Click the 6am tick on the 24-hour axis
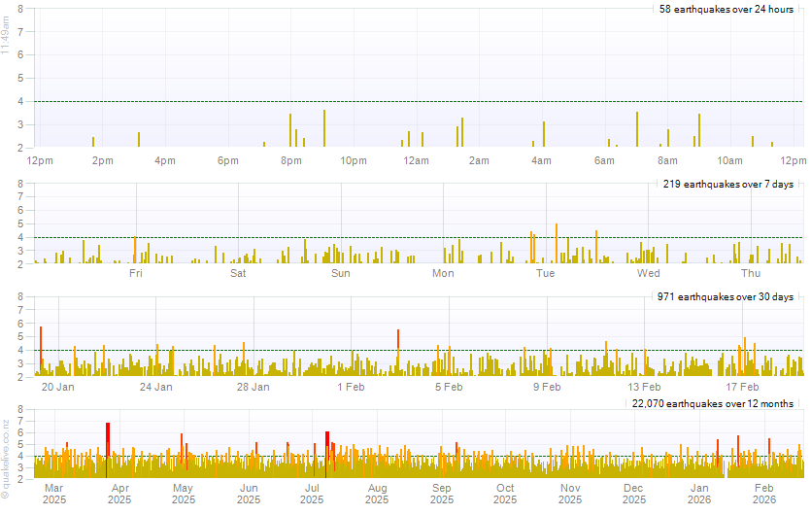811x515 pixels. [604, 160]
